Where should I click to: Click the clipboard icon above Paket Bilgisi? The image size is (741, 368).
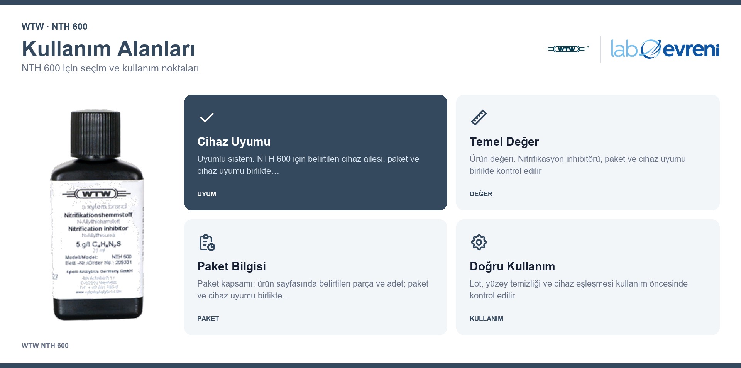click(x=207, y=243)
